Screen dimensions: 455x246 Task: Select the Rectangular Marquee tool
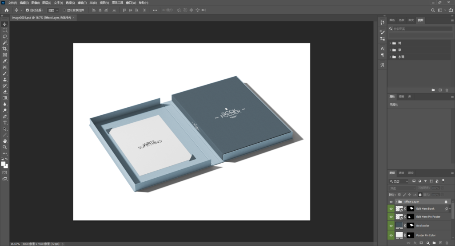[4, 31]
